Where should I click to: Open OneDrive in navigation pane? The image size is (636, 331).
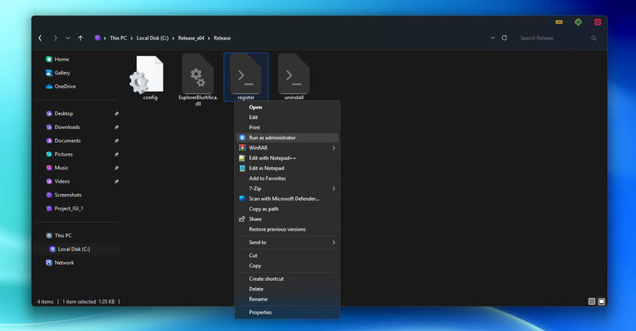pos(65,87)
